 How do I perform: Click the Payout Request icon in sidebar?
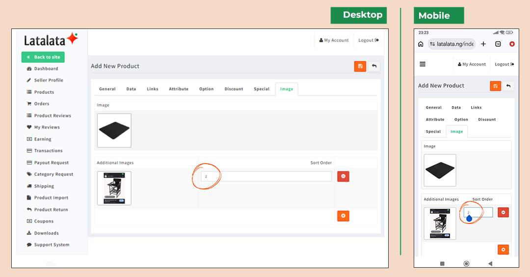point(29,163)
